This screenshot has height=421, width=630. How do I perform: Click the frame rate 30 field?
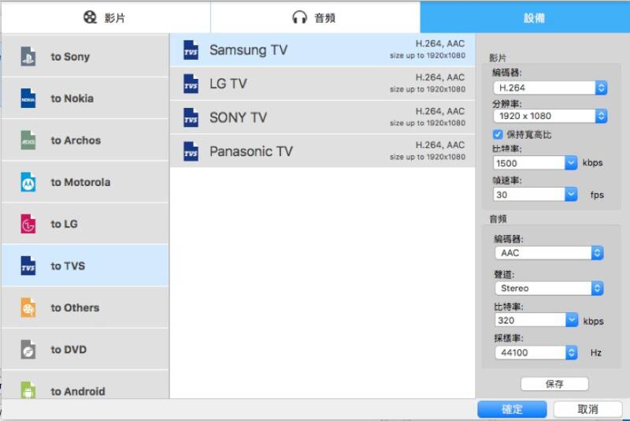(529, 195)
